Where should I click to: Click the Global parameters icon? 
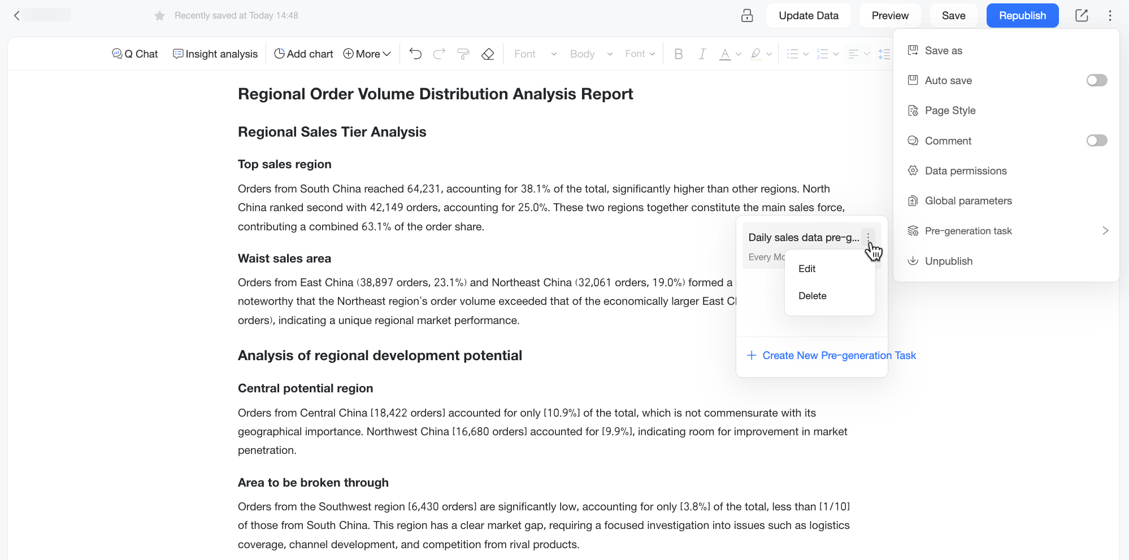click(x=913, y=201)
